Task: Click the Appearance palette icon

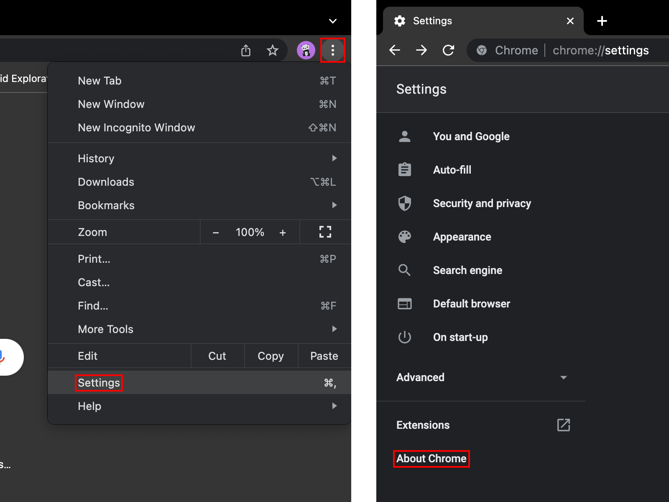Action: [x=405, y=237]
